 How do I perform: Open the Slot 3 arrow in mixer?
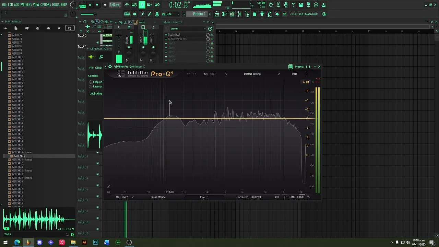[166, 44]
